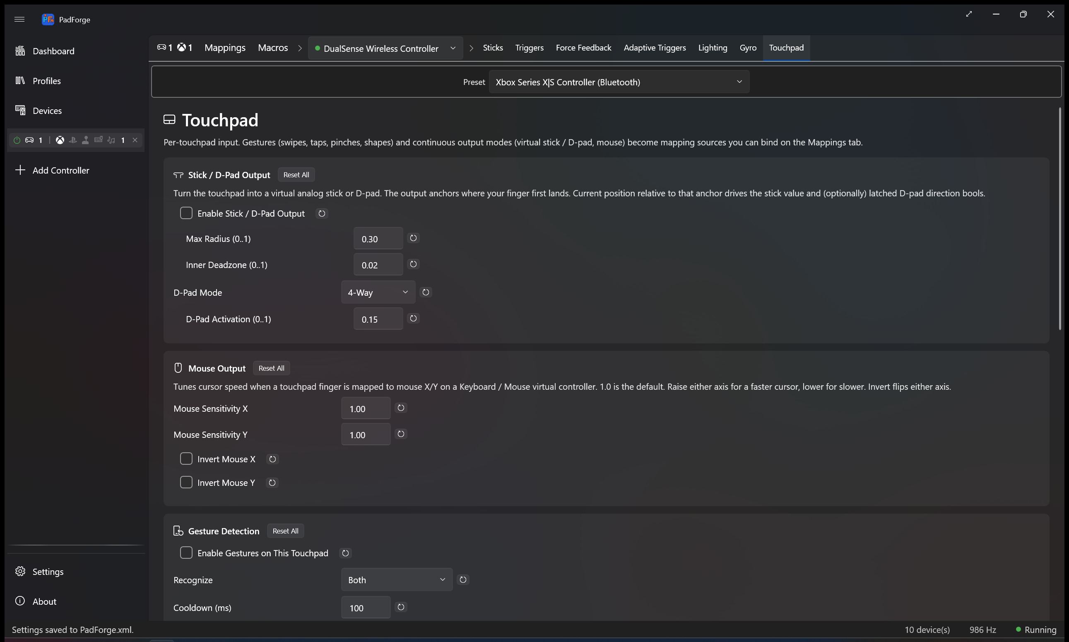1069x642 pixels.
Task: Remove controller slot with the X icon
Action: [x=135, y=140]
